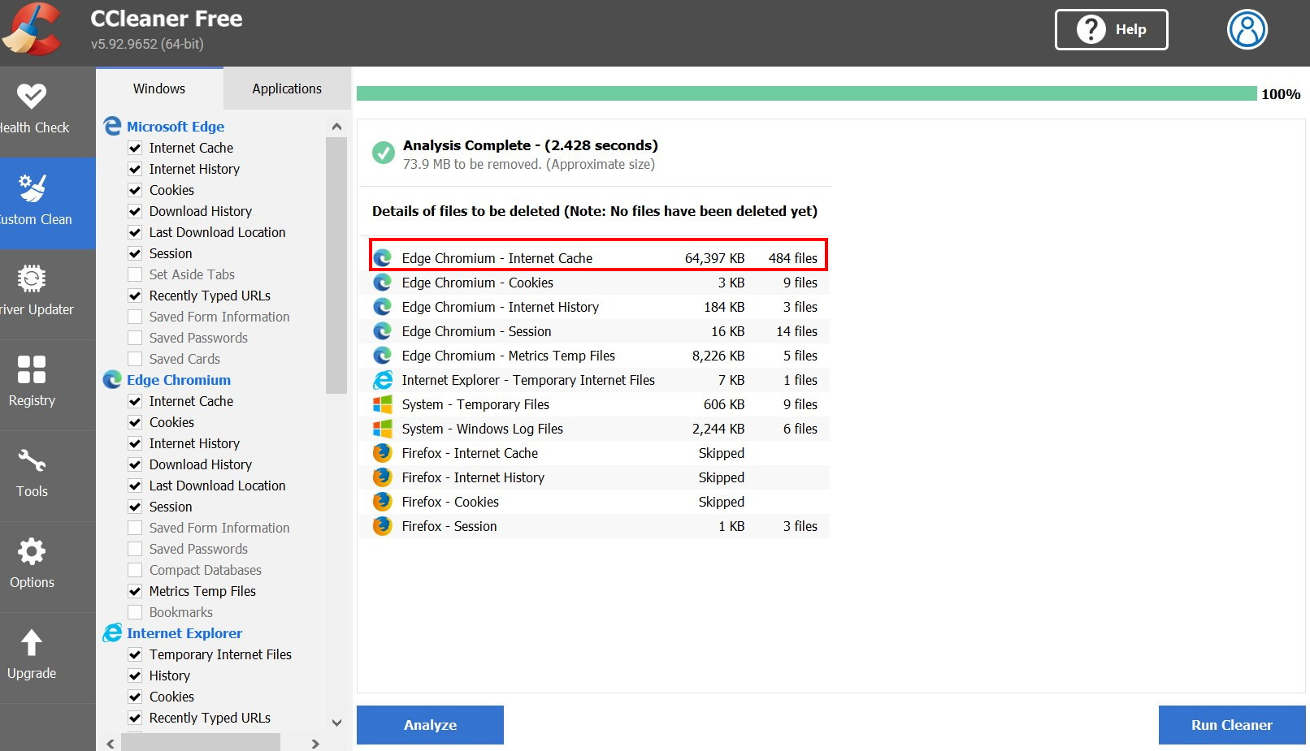Click the Upgrade arrow icon
Image resolution: width=1310 pixels, height=751 pixels.
tap(32, 642)
